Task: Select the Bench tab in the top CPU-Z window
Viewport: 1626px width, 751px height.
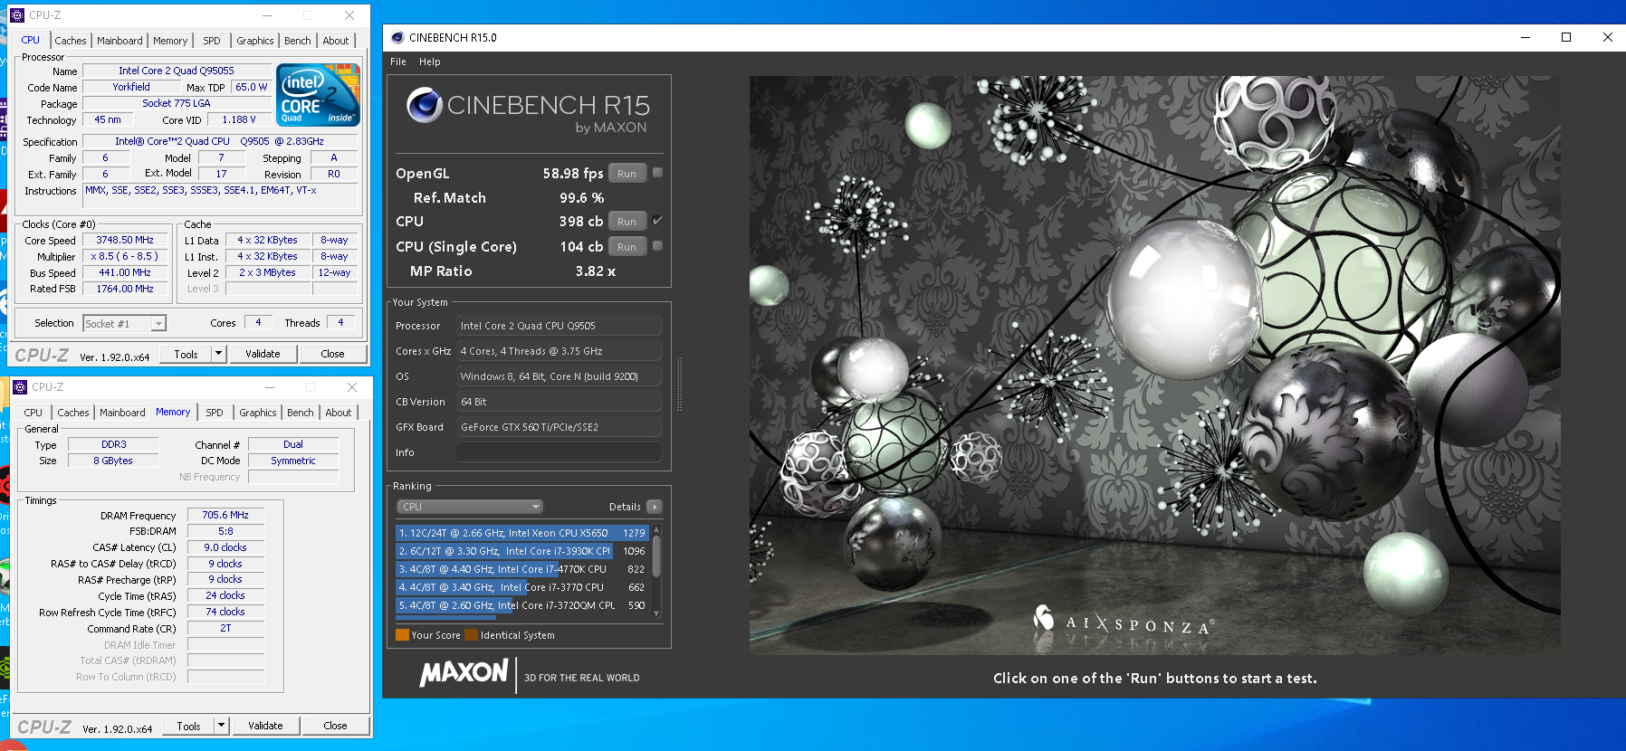Action: coord(298,41)
